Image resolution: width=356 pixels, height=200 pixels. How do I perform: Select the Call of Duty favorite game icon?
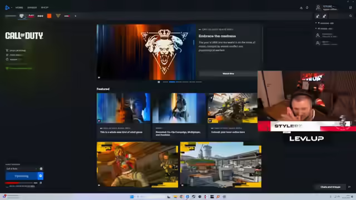[x=22, y=16]
